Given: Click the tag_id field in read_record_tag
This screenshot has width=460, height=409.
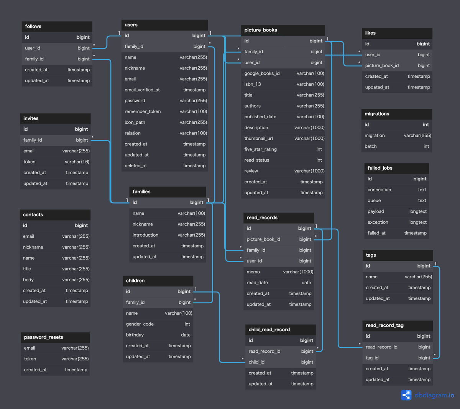Looking at the screenshot, I should click(x=397, y=358).
